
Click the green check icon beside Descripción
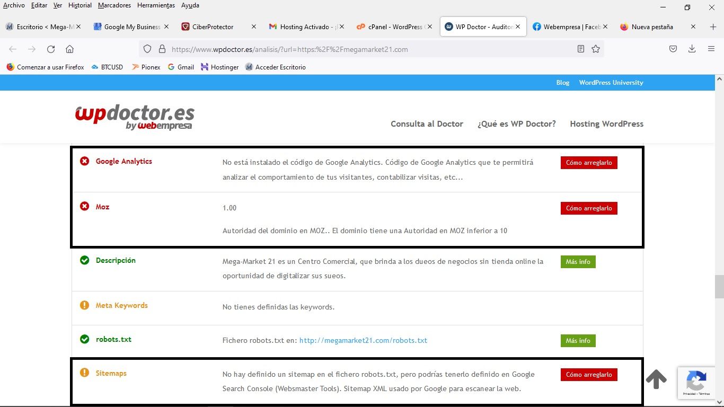tap(84, 260)
